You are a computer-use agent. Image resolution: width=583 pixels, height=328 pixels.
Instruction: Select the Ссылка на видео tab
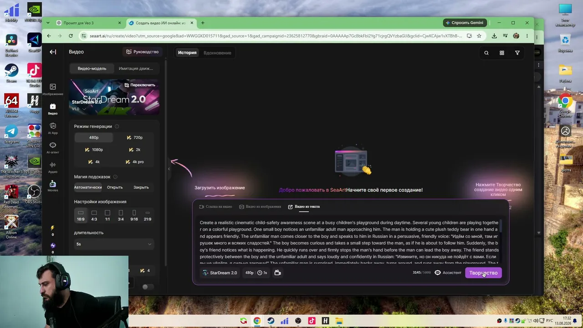(215, 207)
